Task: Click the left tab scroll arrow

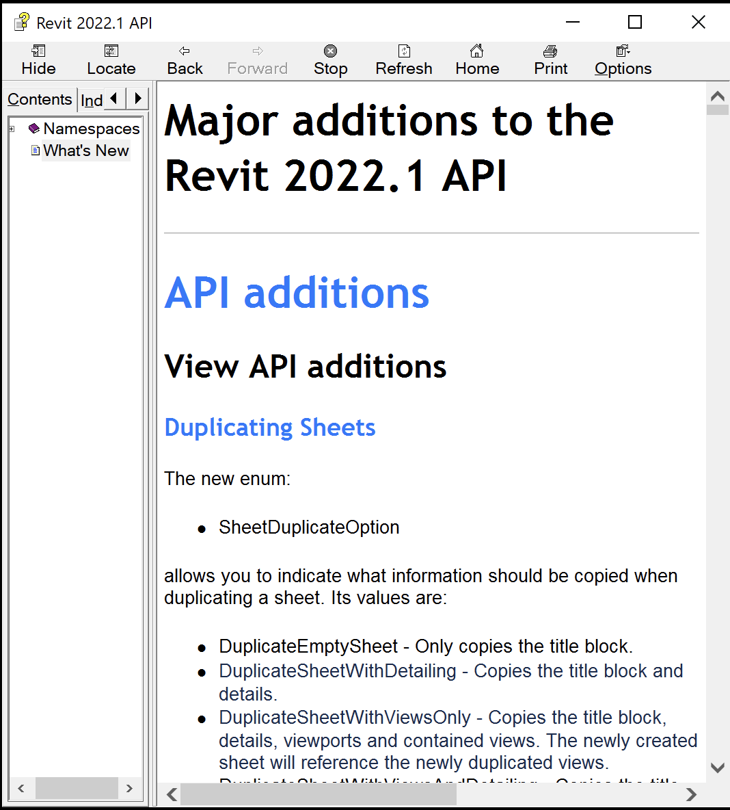Action: click(x=113, y=99)
